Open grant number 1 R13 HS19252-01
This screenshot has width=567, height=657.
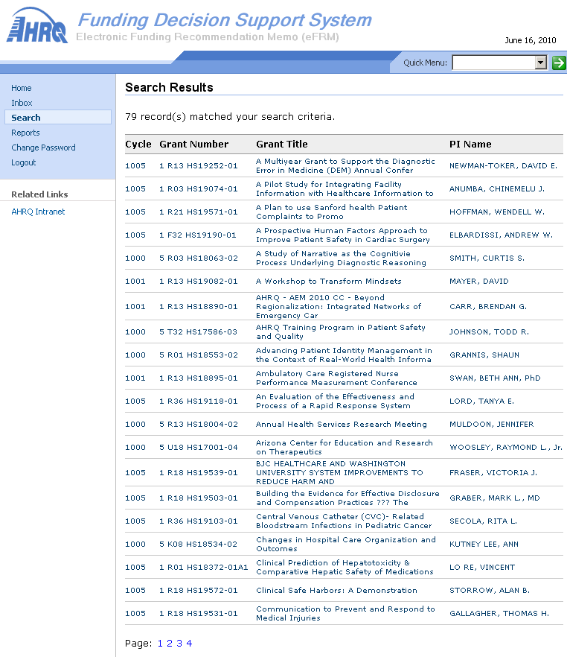pyautogui.click(x=199, y=166)
